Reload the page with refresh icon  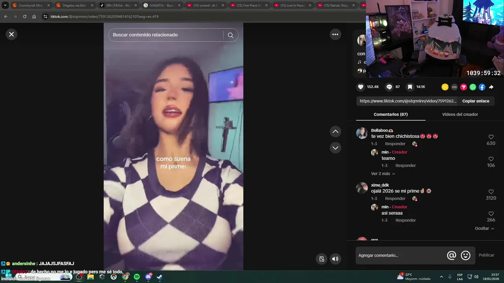click(24, 17)
